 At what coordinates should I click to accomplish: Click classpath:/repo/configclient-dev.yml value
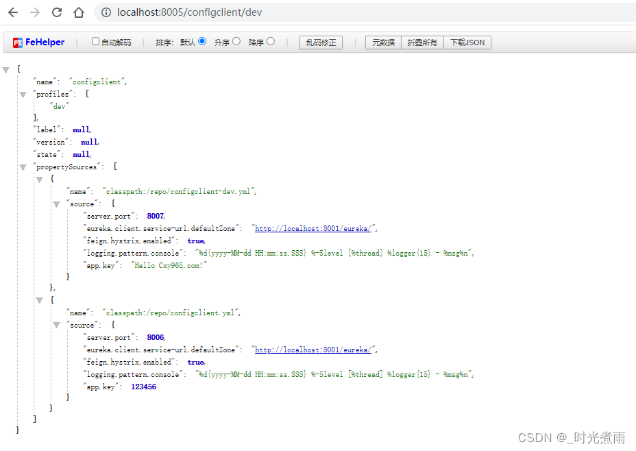(x=179, y=191)
